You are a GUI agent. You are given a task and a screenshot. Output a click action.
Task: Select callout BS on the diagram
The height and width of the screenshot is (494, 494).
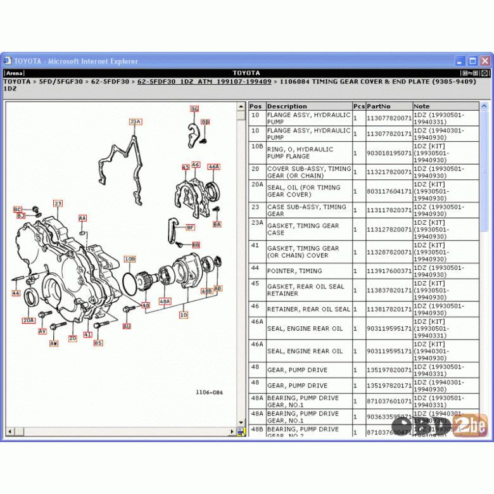[98, 343]
